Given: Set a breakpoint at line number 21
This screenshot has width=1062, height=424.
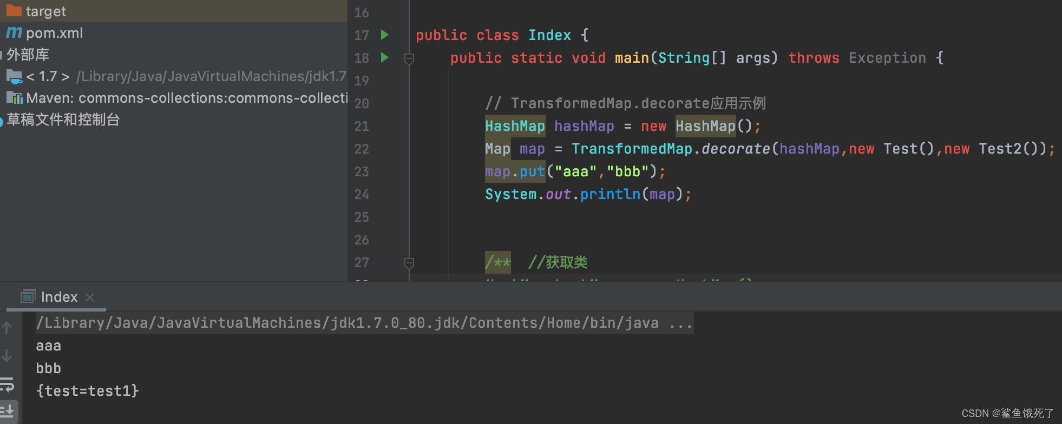Looking at the screenshot, I should 362,126.
